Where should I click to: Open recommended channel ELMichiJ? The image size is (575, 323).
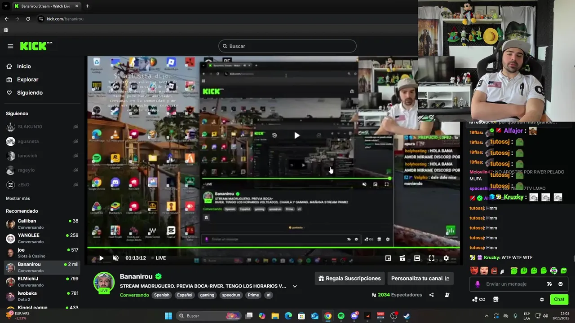[x=42, y=282]
